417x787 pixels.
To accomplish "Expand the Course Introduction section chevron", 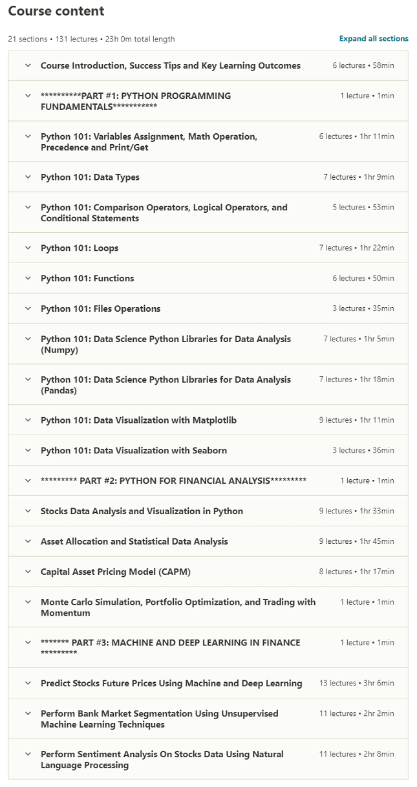I will click(x=28, y=65).
